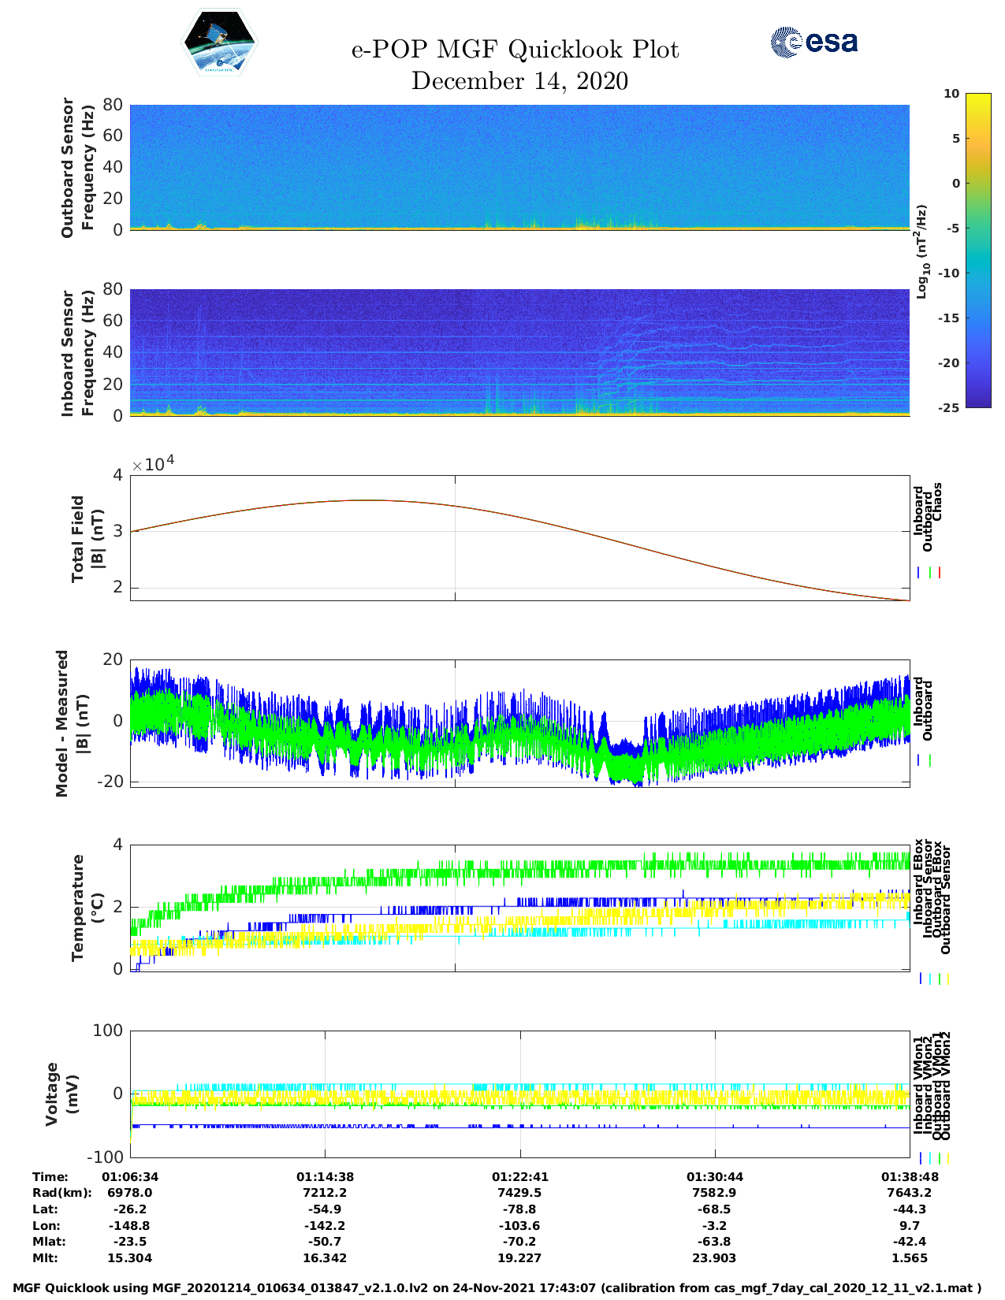The height and width of the screenshot is (1300, 1005).
Task: Click the blue Inboard marker in Total Field legend
Action: coord(920,573)
